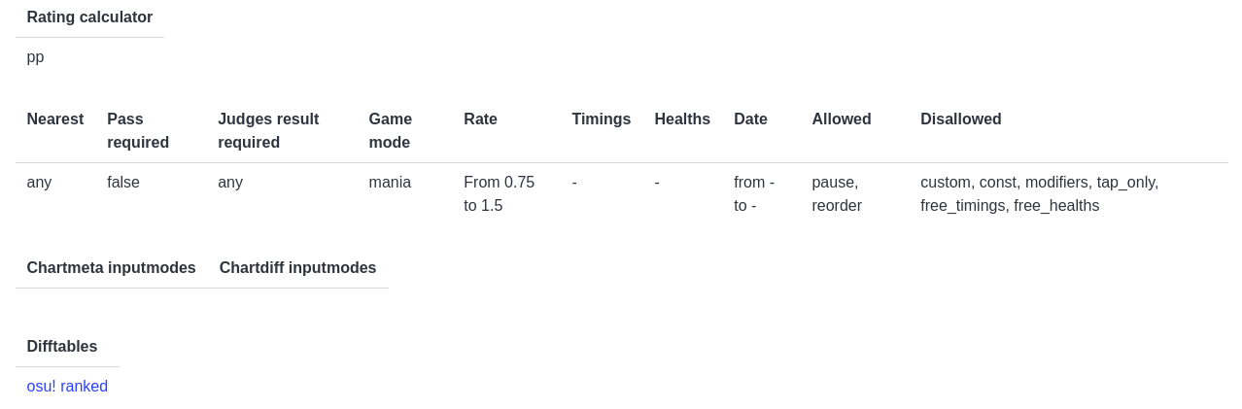Viewport: 1242px width, 409px height.
Task: Select the 'pause, reorder' allowed cell
Action: (837, 194)
